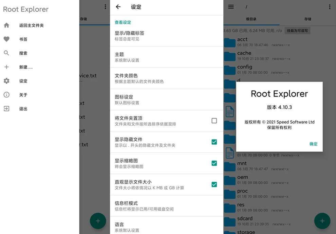Go back using the settings back arrow
Screen dimensions: 336x234
point(118,7)
